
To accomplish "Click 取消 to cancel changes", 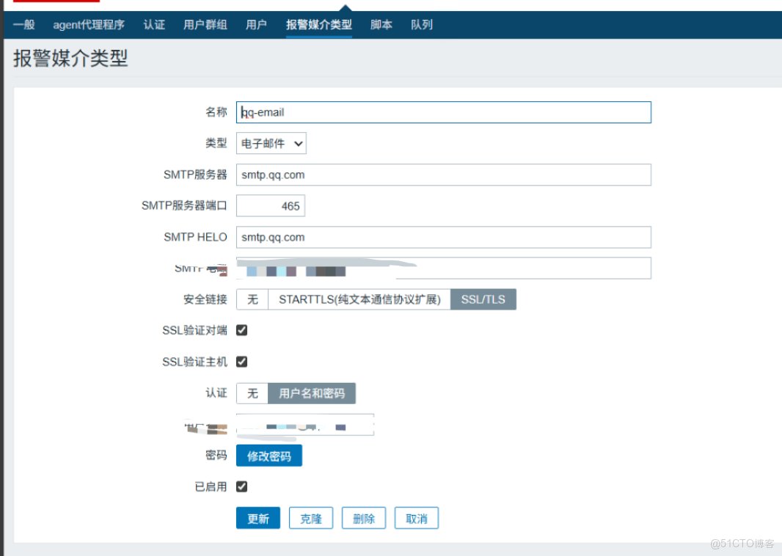I will [417, 517].
